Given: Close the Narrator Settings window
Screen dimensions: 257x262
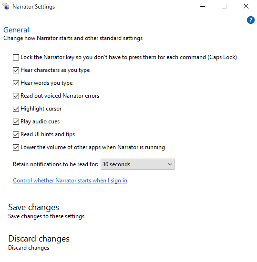Looking at the screenshot, I should [246, 7].
